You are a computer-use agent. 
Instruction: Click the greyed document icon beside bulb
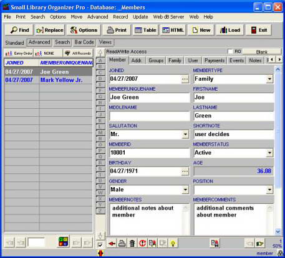(x=163, y=243)
